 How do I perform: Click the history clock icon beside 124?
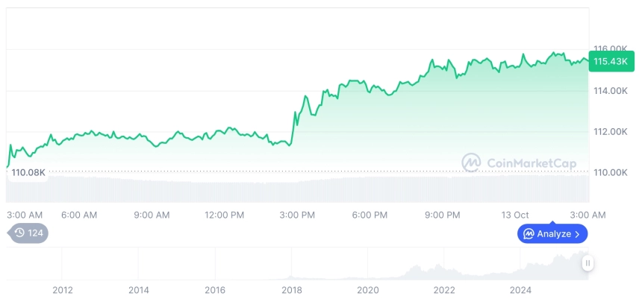coord(19,233)
